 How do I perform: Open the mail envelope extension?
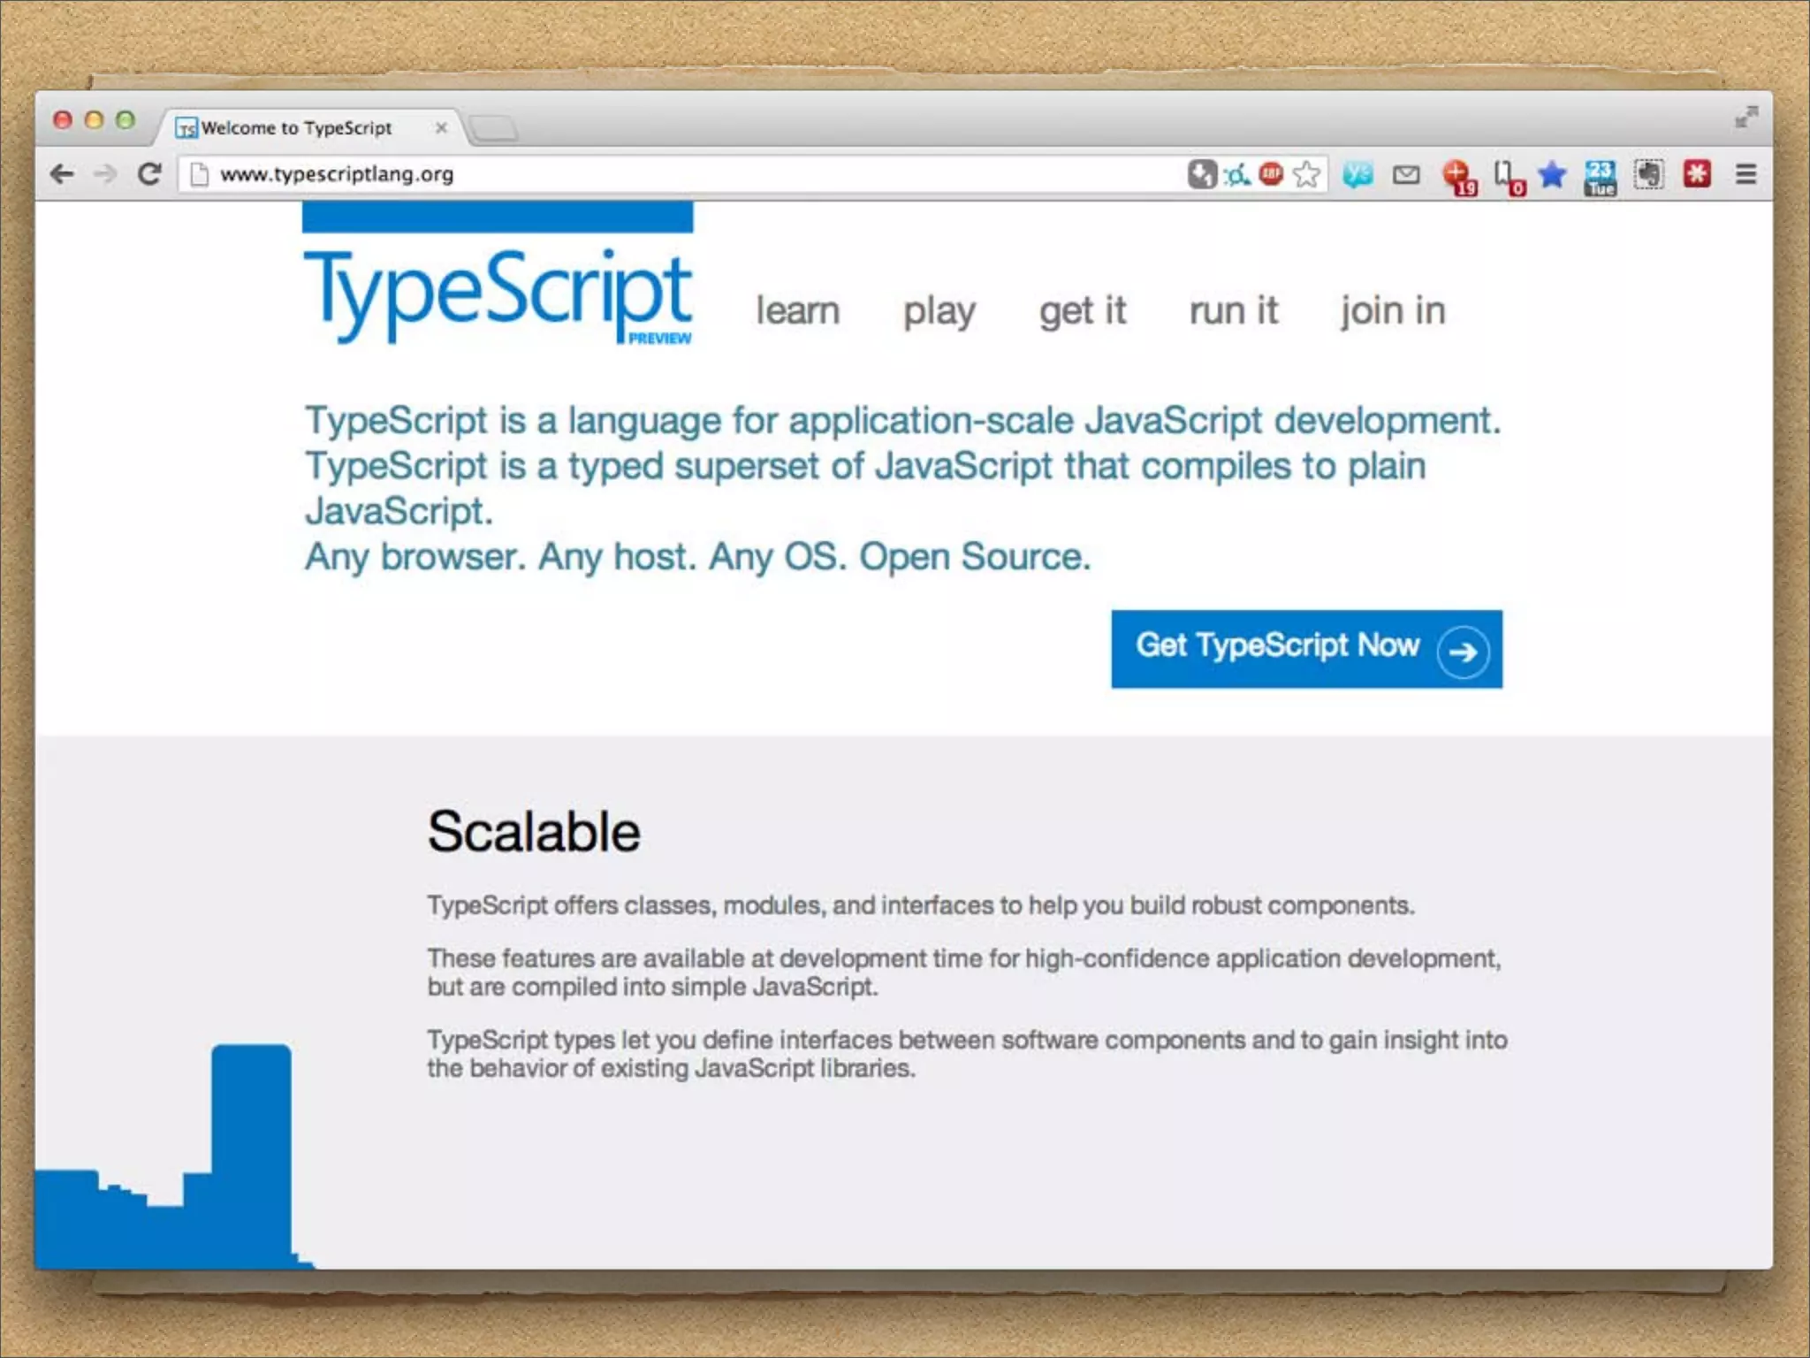click(x=1406, y=175)
